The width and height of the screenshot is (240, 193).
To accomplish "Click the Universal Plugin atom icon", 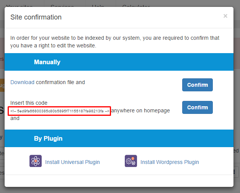I will [x=36, y=161].
